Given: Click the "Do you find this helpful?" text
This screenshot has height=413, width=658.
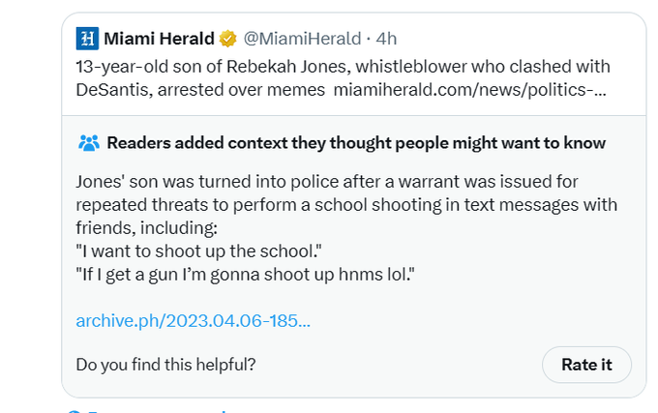Looking at the screenshot, I should [x=165, y=365].
